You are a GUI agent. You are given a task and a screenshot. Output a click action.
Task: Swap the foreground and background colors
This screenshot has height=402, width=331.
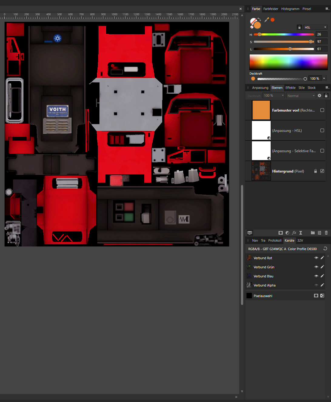pos(259,20)
